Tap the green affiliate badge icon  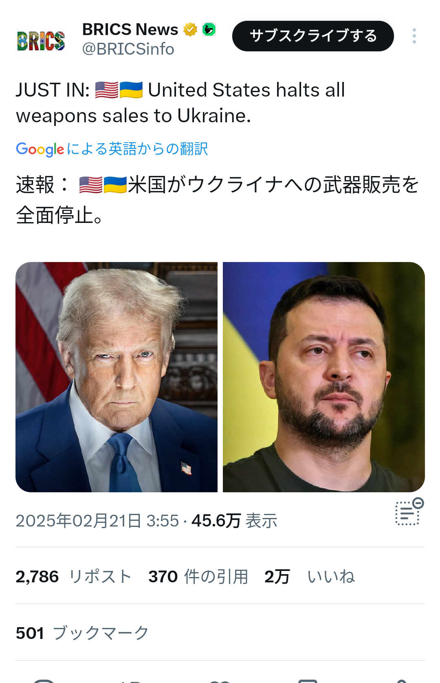209,29
